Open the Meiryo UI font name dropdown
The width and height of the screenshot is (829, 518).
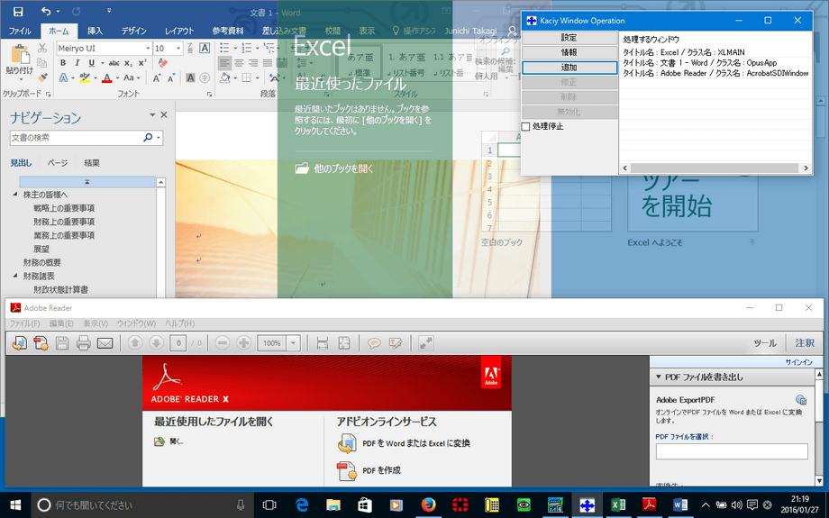tap(148, 48)
